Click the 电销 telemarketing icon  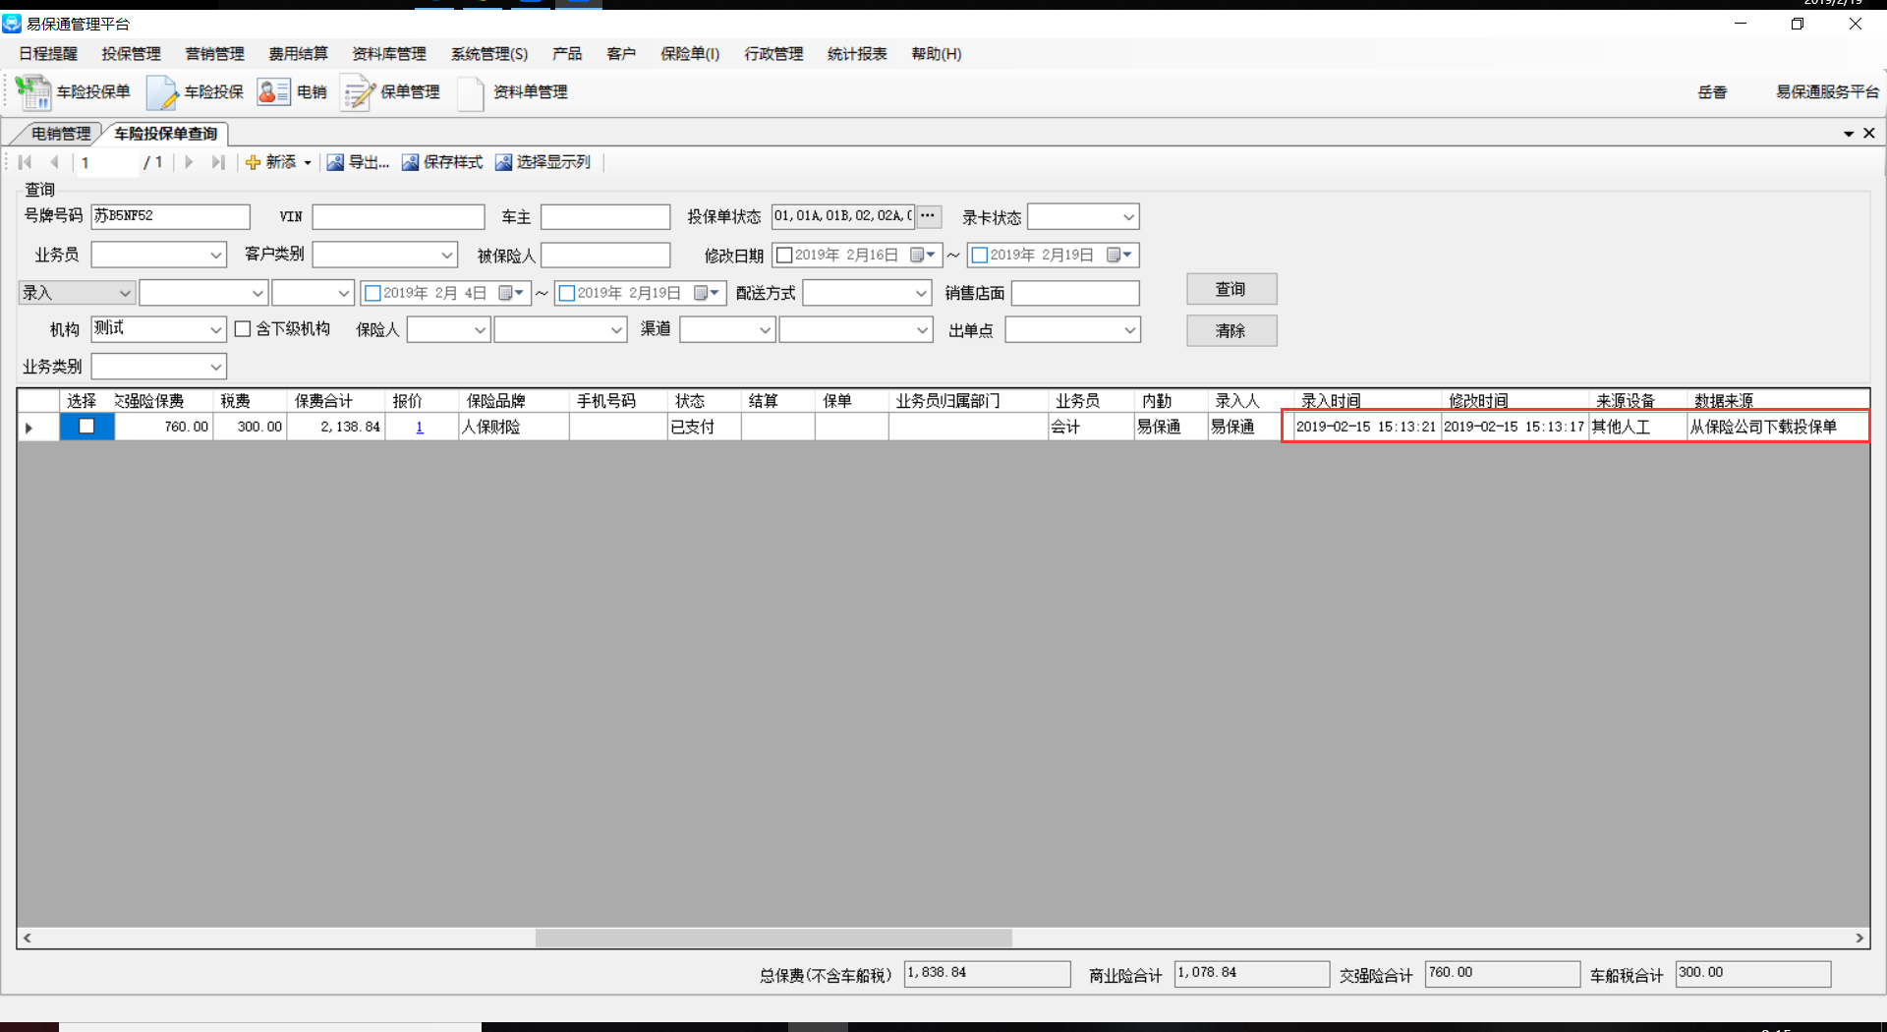point(273,92)
